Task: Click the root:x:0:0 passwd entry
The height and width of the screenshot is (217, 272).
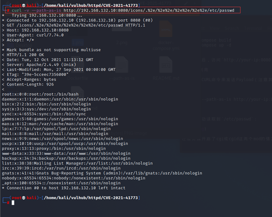Action: (x=40, y=95)
